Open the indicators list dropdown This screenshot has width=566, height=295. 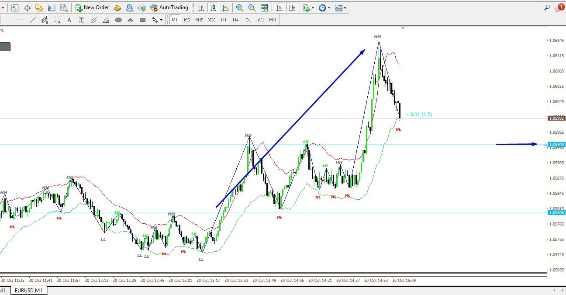coord(308,7)
